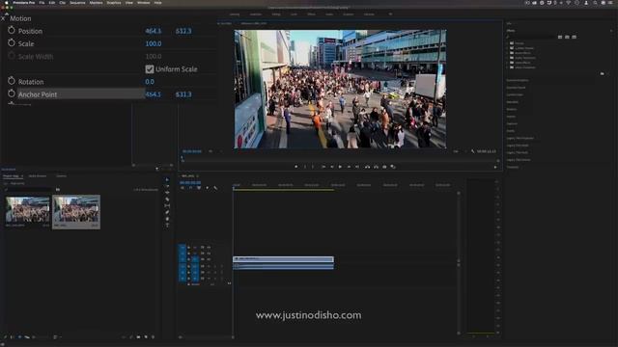Click the Rotation value 0.0
Screen dimensions: 618x347
[x=150, y=82]
